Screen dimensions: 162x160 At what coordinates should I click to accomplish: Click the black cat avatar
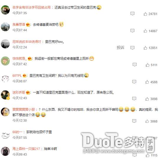click(5, 151)
